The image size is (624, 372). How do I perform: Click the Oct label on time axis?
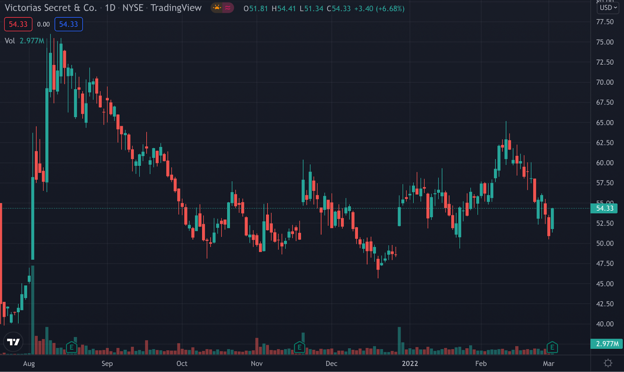tap(182, 364)
